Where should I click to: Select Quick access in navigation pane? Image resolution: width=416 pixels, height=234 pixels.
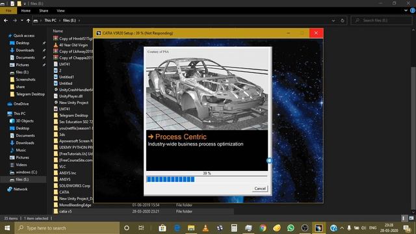(x=23, y=36)
